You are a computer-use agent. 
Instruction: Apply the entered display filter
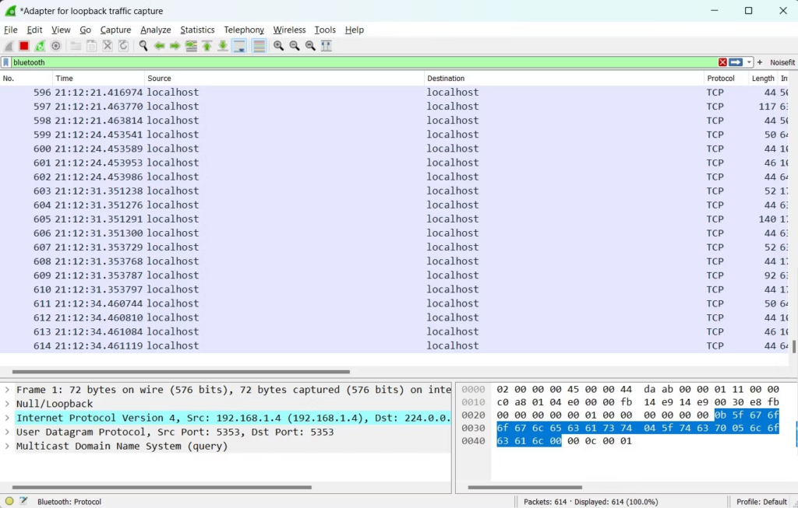click(736, 62)
